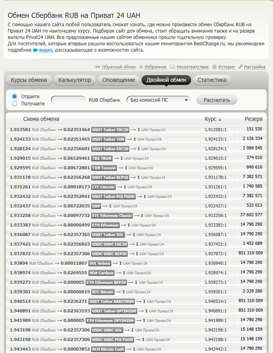This screenshot has height=353, width=273.
Task: Click the heading 'Обмен Сбербанк RUB на Приват 24 UAH'
Action: click(x=74, y=16)
